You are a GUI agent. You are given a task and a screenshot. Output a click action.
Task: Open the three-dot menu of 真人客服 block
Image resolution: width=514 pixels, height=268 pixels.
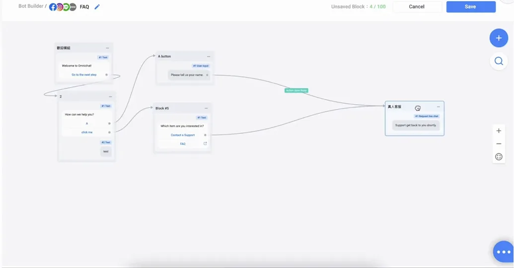click(439, 107)
